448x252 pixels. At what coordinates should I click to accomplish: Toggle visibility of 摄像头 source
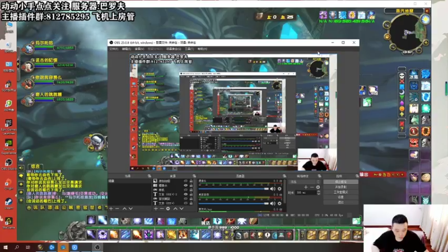[186, 185]
